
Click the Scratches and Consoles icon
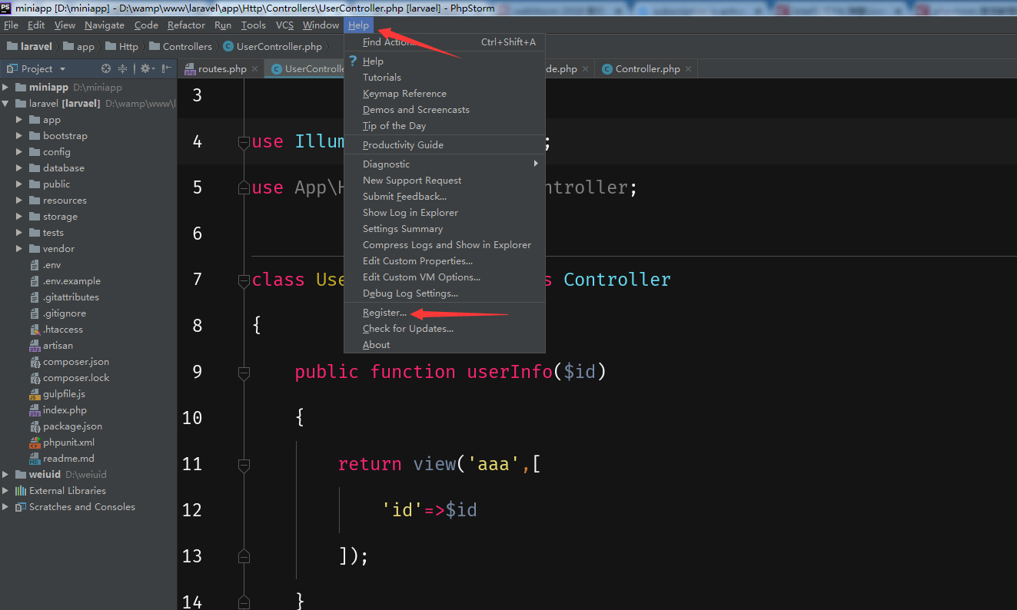point(21,507)
